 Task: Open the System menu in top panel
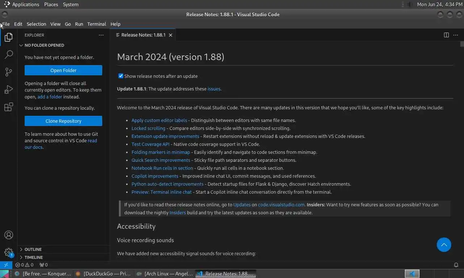coord(71,4)
